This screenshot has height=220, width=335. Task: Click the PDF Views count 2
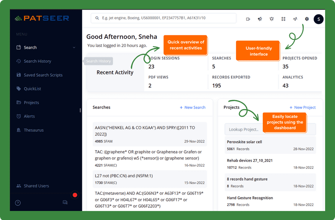point(150,86)
